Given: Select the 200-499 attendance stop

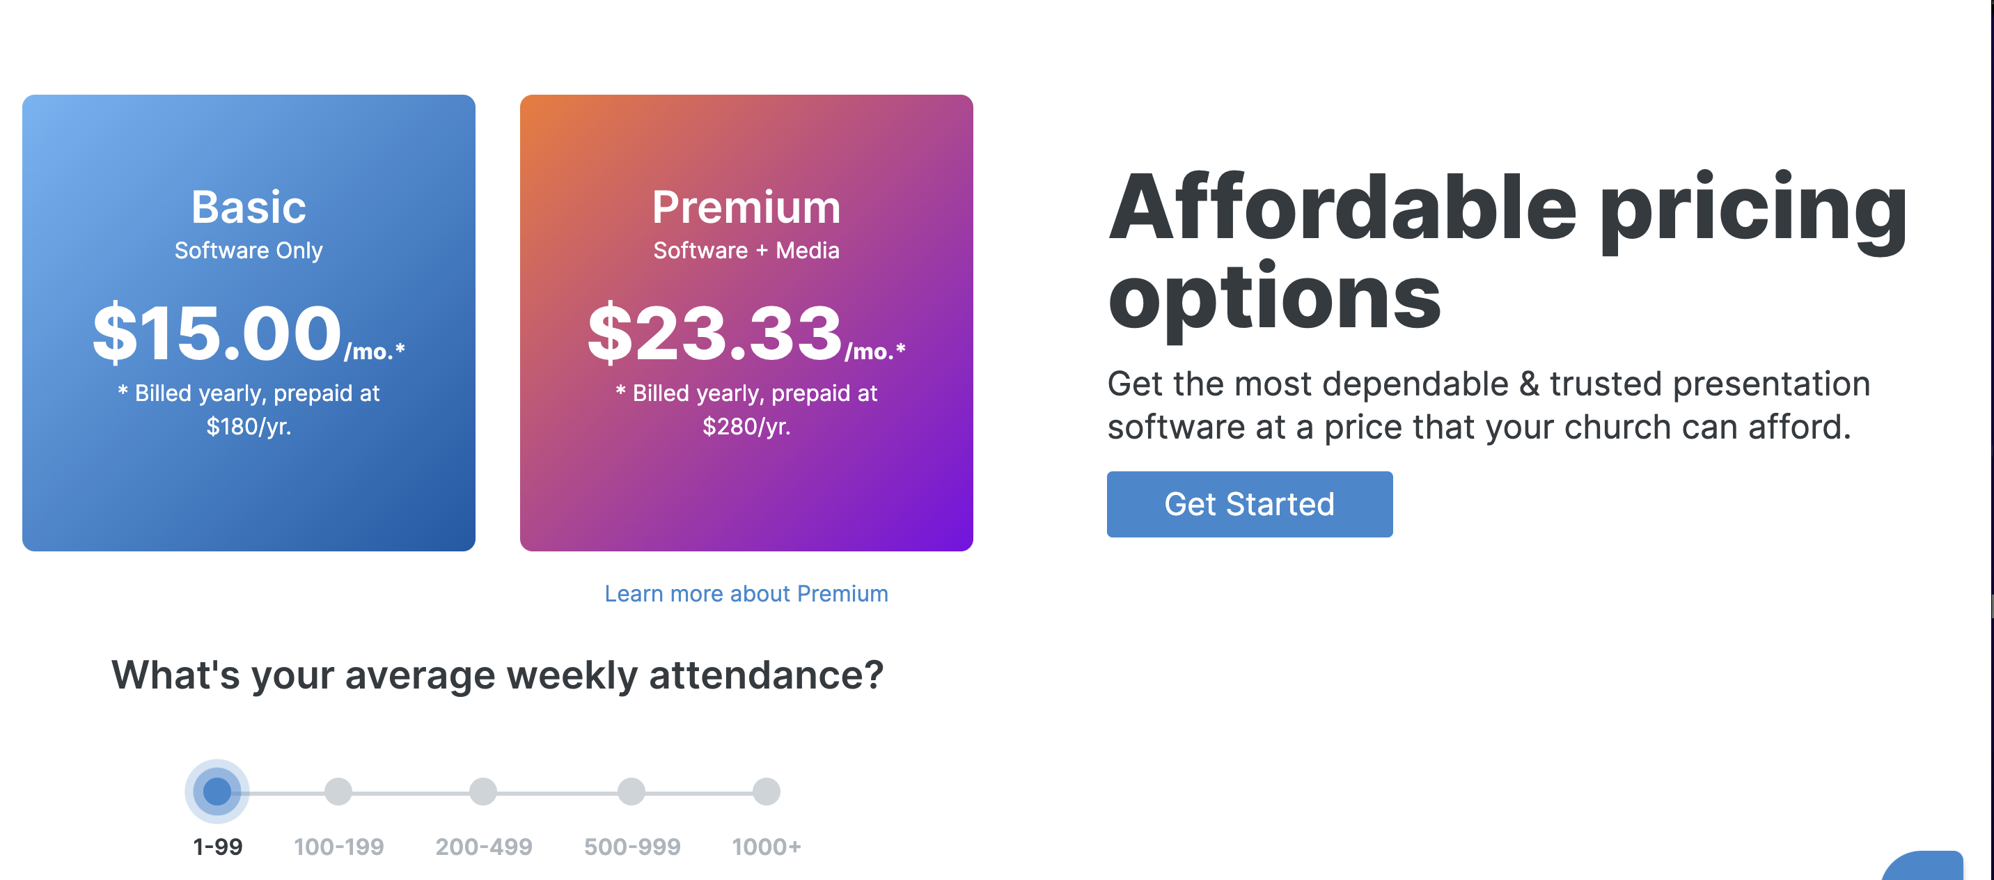Looking at the screenshot, I should click(x=484, y=791).
